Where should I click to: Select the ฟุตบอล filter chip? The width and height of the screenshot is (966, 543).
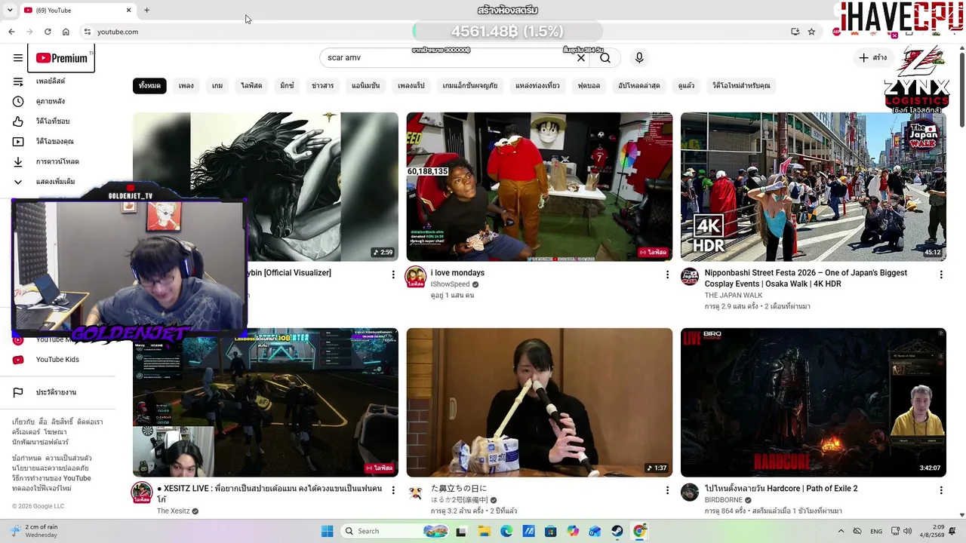[589, 85]
